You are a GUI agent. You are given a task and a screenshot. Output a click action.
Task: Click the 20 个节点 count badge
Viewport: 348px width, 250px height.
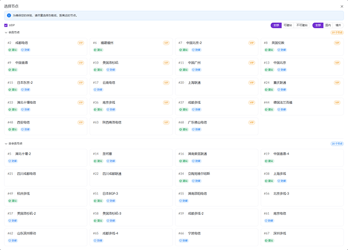(x=337, y=144)
